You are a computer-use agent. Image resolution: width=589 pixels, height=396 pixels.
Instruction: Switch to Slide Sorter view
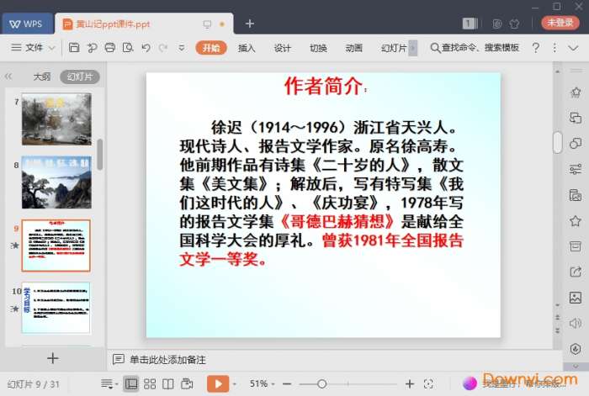150,383
